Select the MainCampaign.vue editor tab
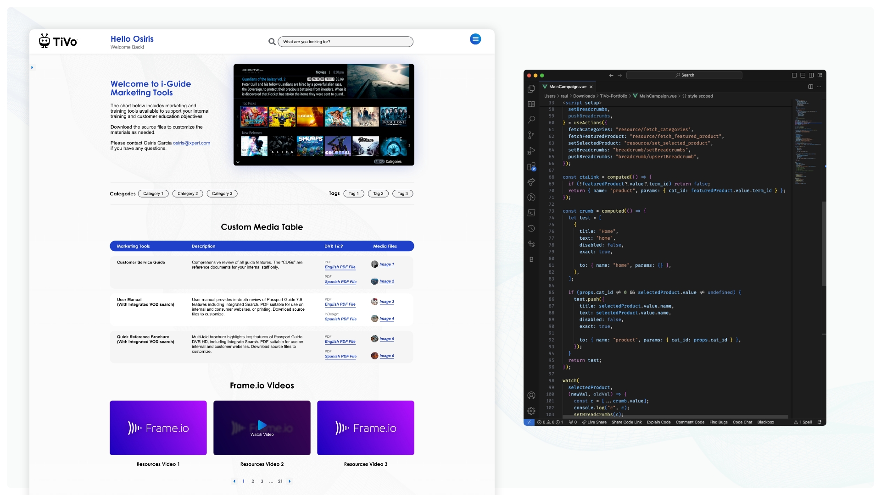The height and width of the screenshot is (495, 881). 568,87
